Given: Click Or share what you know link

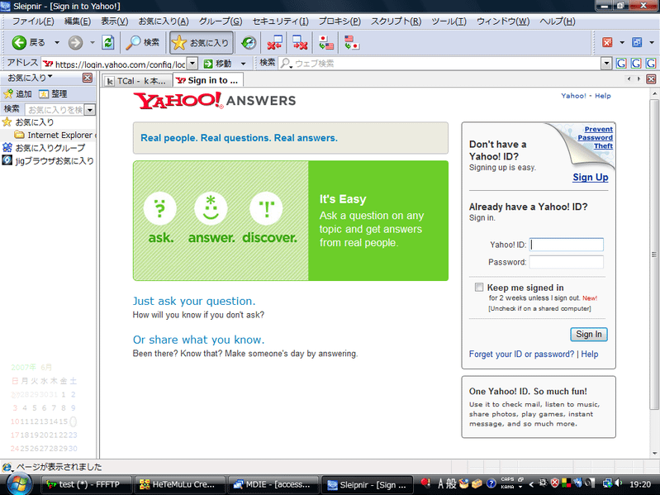Looking at the screenshot, I should click(x=199, y=340).
